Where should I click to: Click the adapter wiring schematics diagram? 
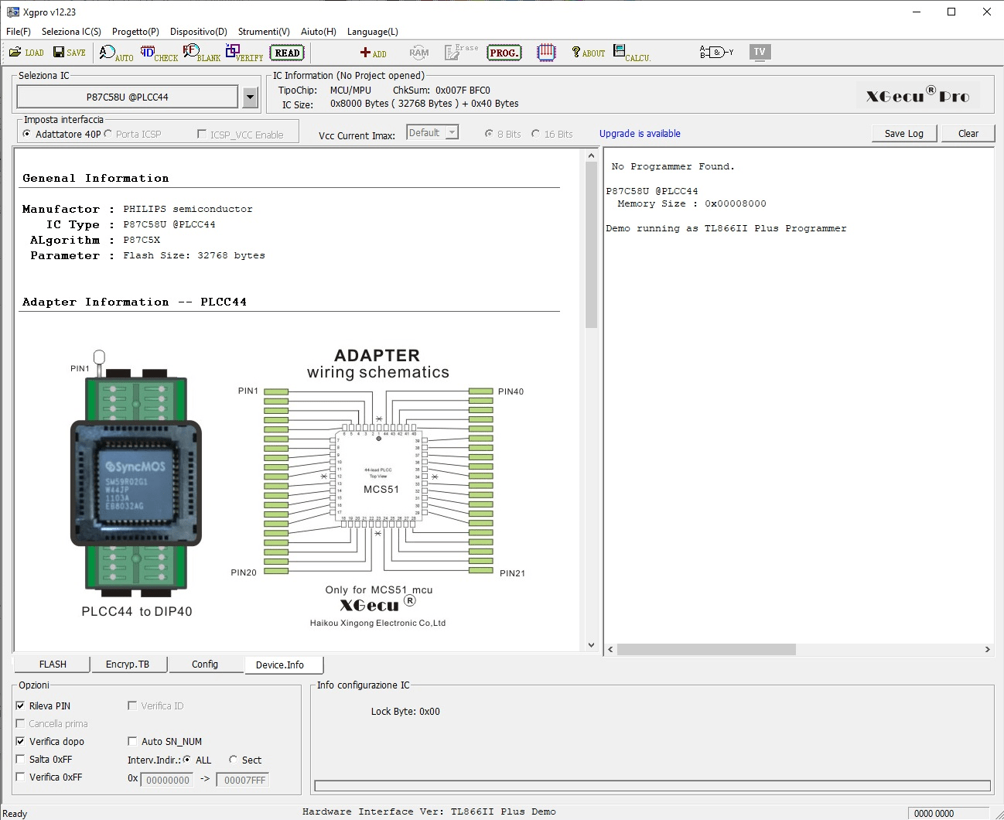(380, 480)
